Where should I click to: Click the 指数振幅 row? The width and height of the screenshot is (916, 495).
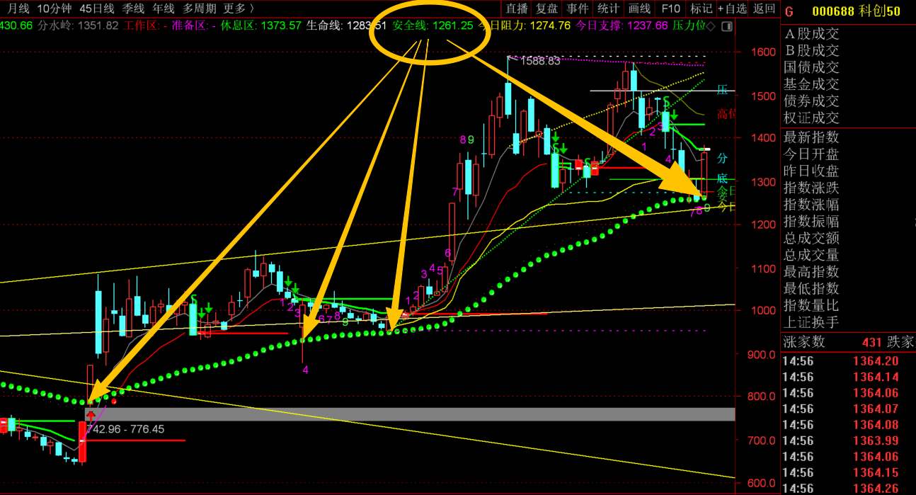(x=811, y=222)
